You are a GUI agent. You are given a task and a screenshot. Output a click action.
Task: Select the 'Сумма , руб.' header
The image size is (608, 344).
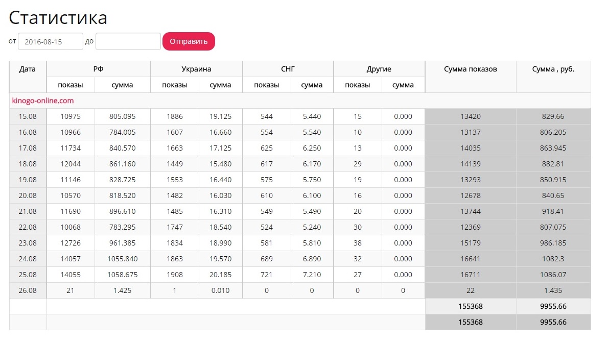pos(553,69)
